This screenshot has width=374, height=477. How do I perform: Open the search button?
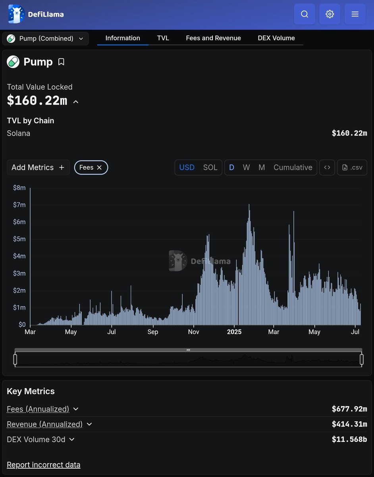tap(305, 14)
